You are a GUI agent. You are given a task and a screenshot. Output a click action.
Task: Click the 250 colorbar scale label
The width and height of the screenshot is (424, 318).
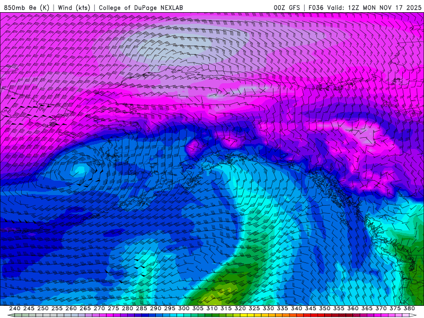43,308
